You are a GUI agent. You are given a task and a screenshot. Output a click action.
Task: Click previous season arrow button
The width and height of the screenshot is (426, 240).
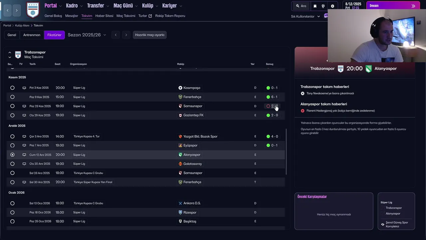116,35
